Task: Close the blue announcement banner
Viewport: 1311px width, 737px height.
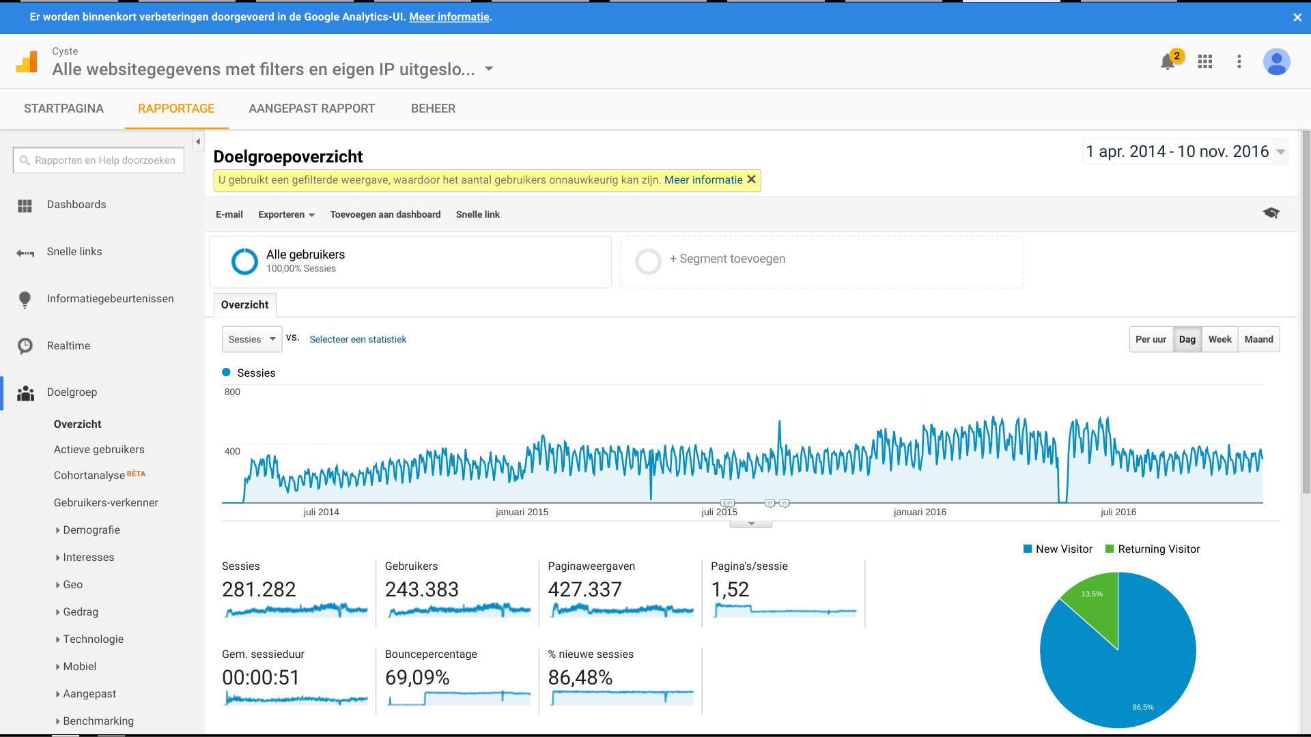Action: click(1297, 17)
